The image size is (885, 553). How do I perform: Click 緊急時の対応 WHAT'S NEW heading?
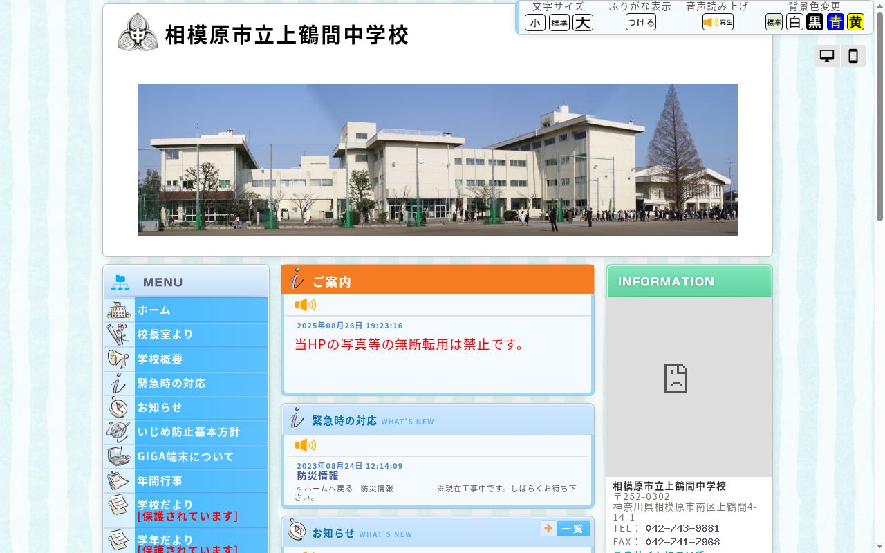[373, 421]
